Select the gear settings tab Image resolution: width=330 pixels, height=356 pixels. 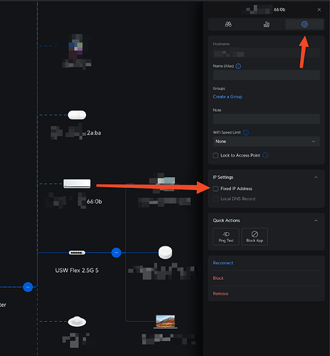[x=304, y=24]
